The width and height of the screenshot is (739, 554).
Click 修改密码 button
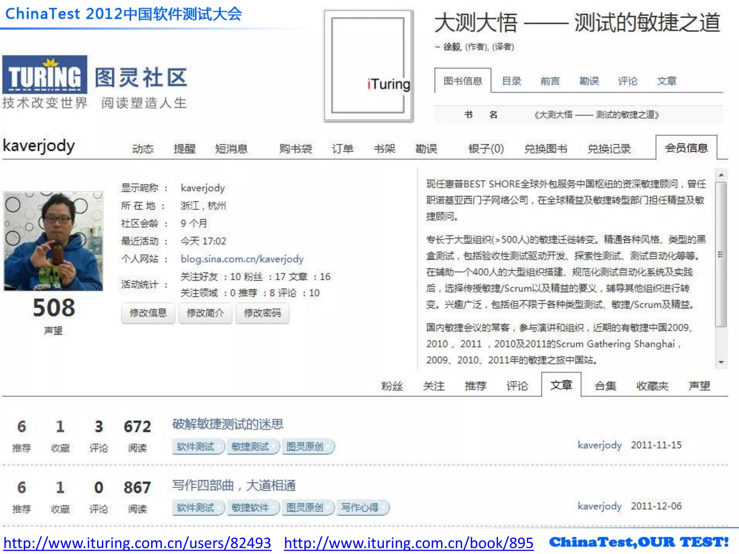coord(262,313)
